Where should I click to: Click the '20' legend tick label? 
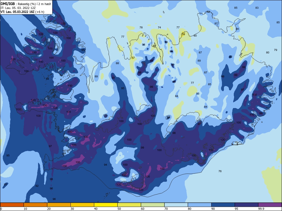[49, 209]
